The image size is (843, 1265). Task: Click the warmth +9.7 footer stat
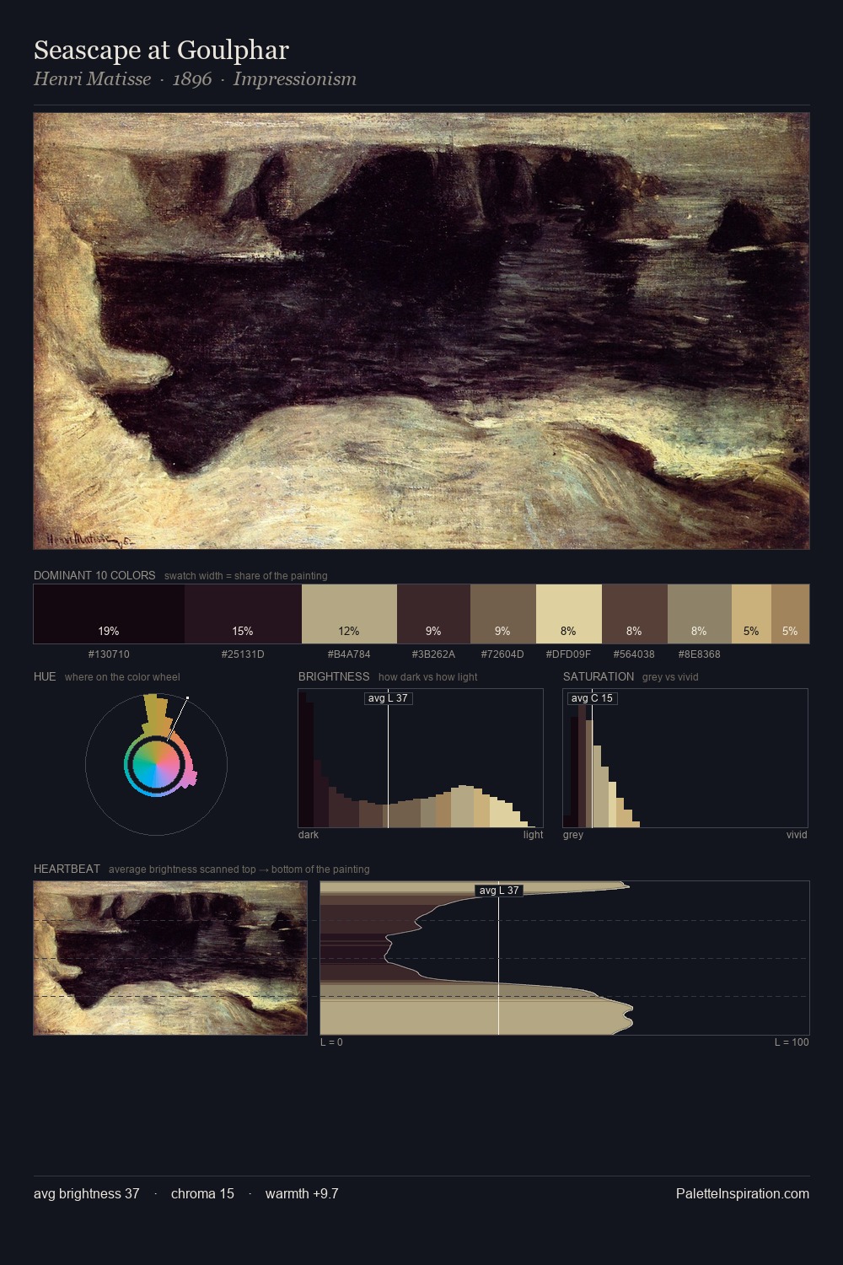pyautogui.click(x=302, y=1193)
